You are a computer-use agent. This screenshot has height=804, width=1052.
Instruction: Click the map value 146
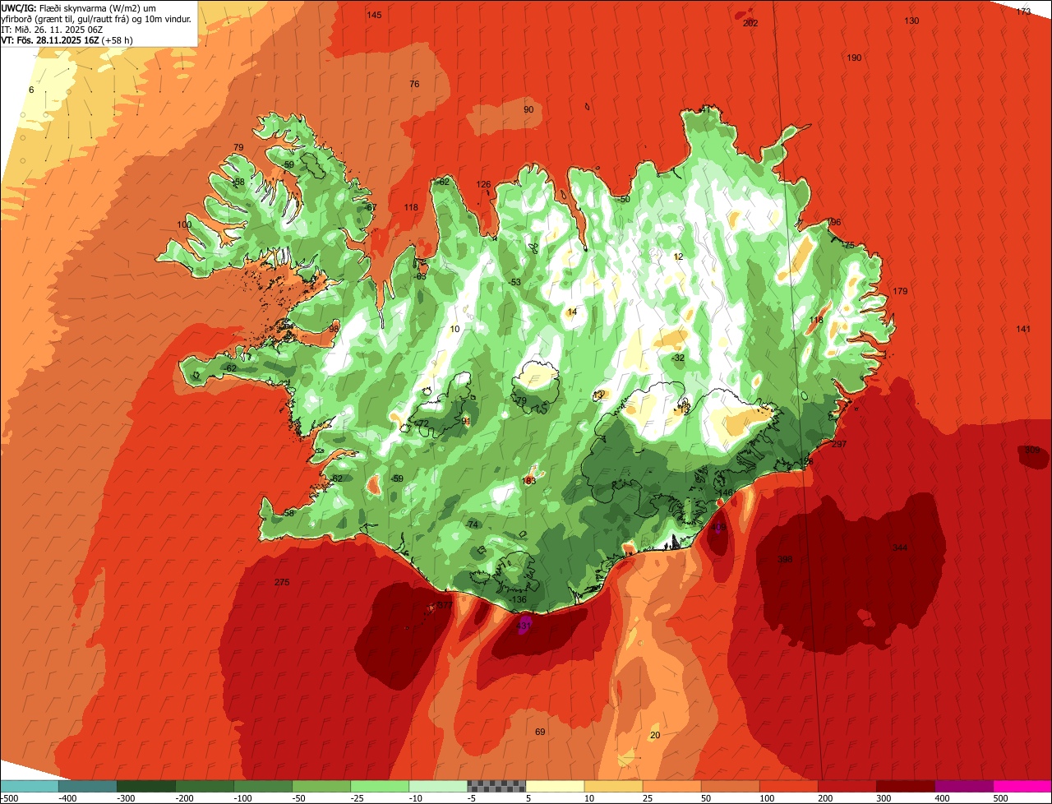[x=726, y=492]
